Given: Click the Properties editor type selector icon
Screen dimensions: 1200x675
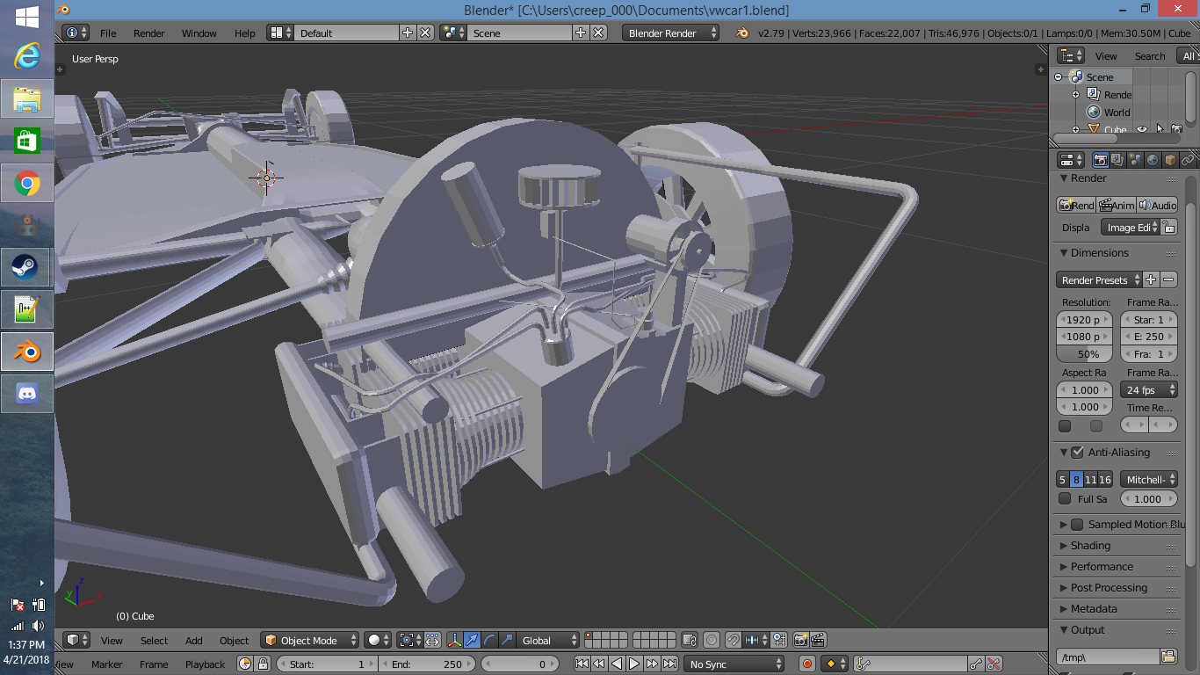Looking at the screenshot, I should coord(1071,160).
